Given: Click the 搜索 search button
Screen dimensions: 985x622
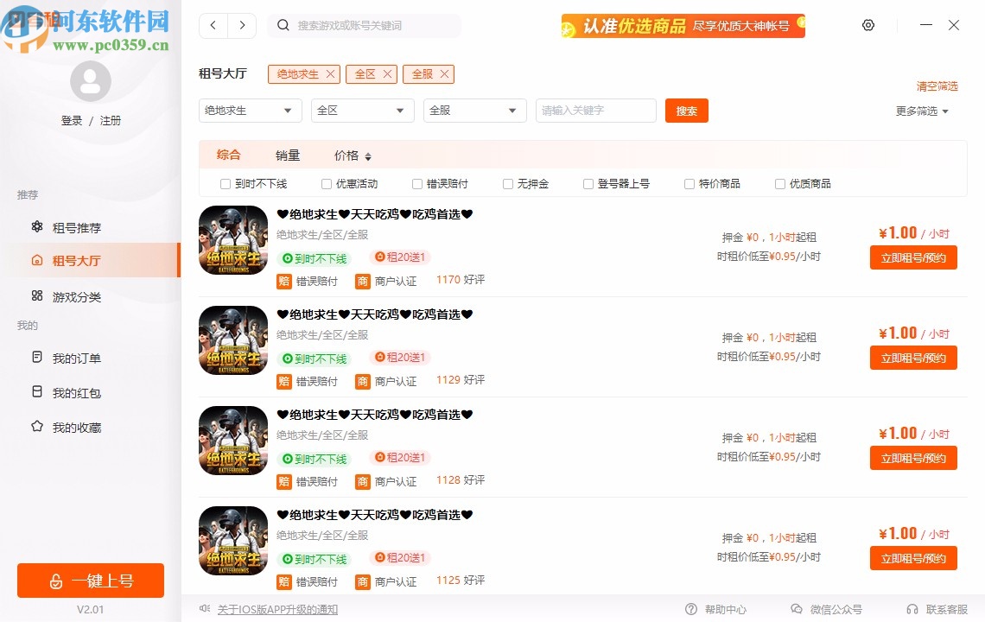Looking at the screenshot, I should click(x=686, y=111).
